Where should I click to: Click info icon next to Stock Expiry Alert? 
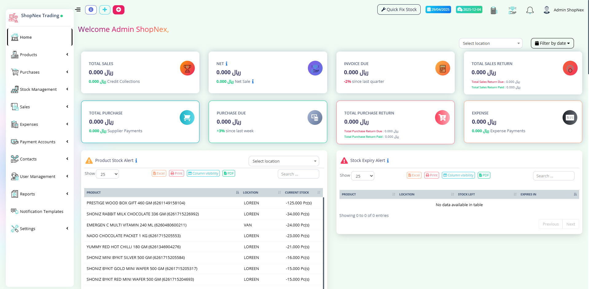(x=388, y=161)
